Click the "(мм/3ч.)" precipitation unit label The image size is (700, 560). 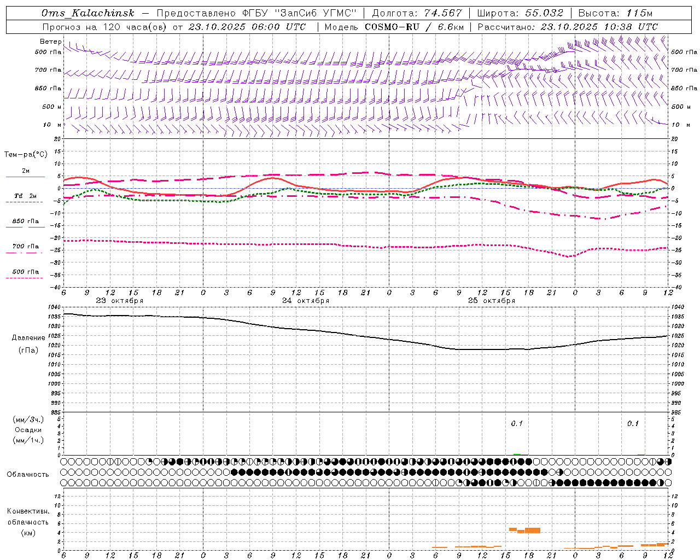click(x=28, y=419)
